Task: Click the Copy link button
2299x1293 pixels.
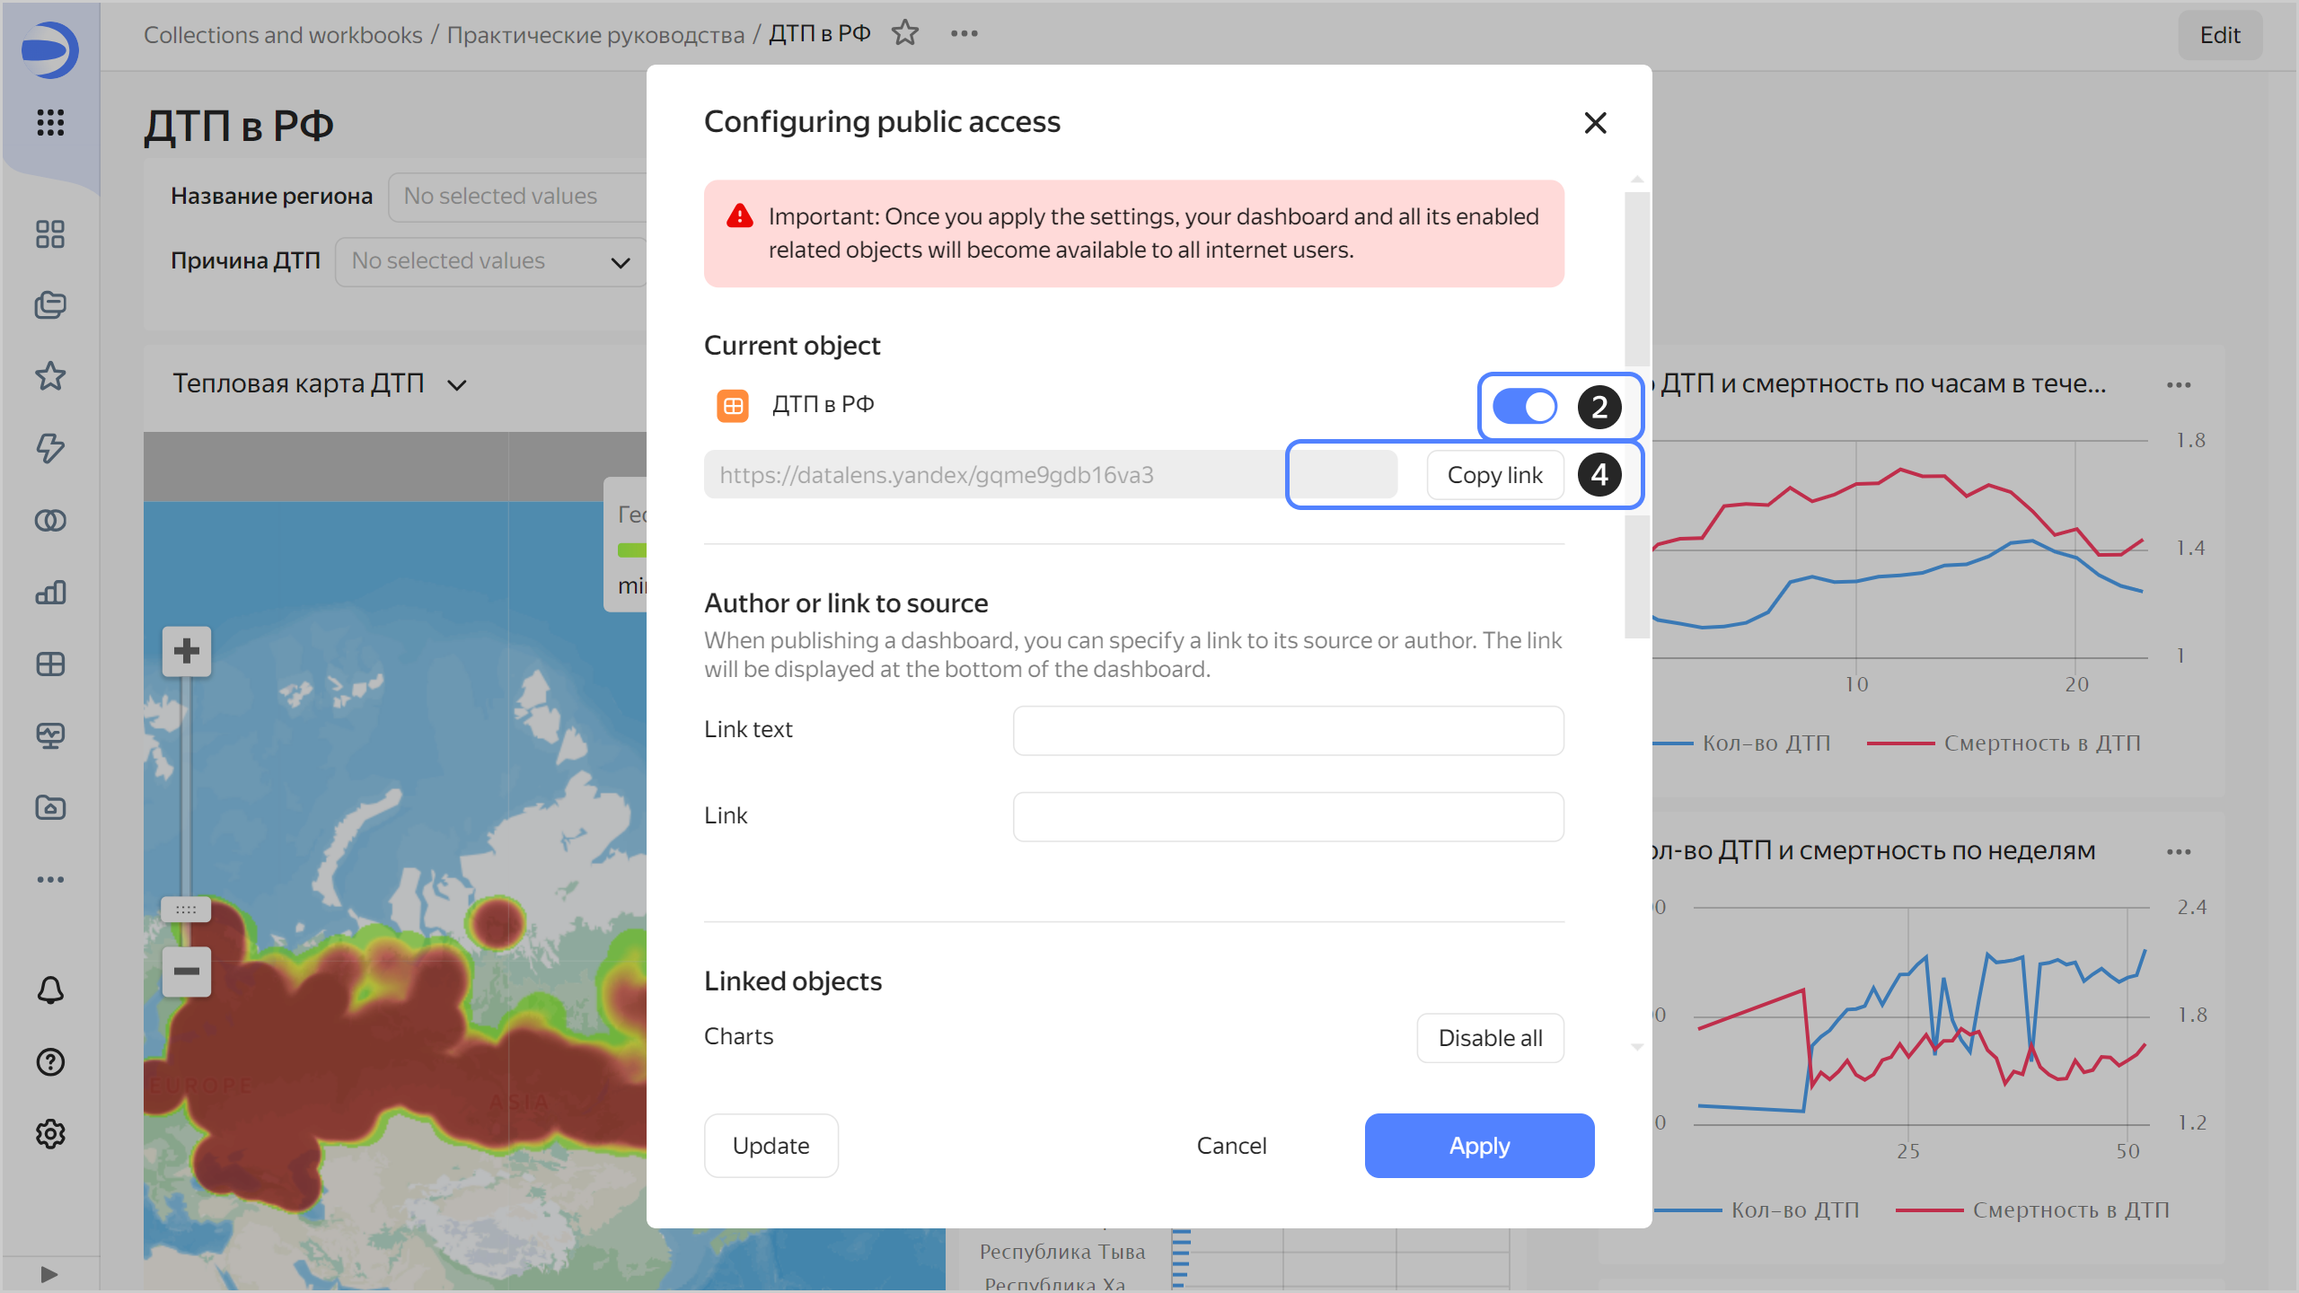Action: point(1494,475)
